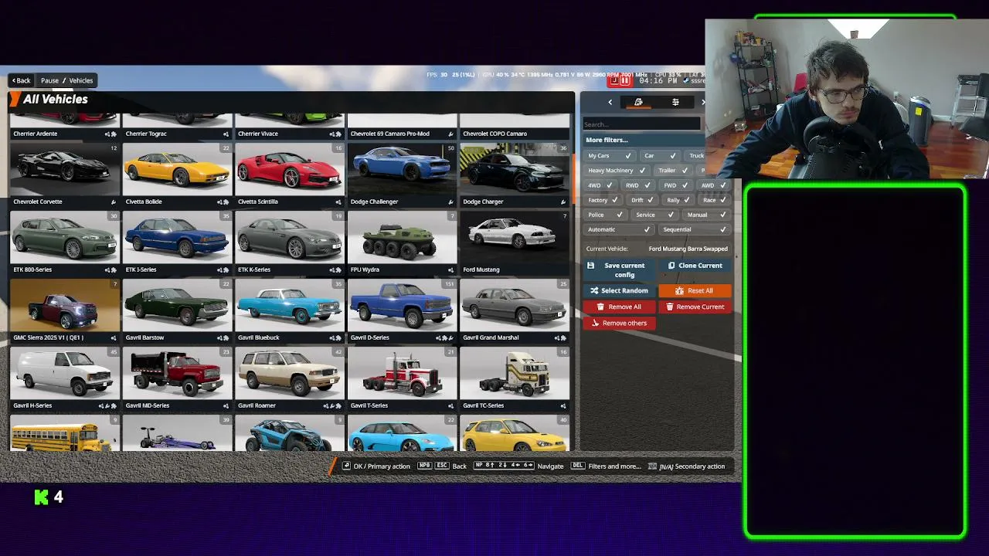
Task: Select the Gavril Roamer SUV thumbnail
Action: coord(290,374)
